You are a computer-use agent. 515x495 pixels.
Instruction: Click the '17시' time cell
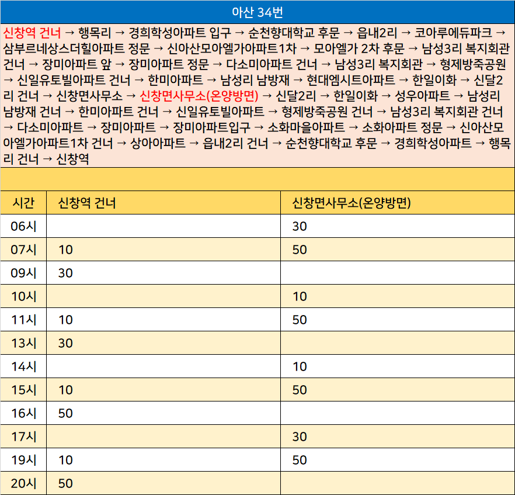[x=23, y=437]
